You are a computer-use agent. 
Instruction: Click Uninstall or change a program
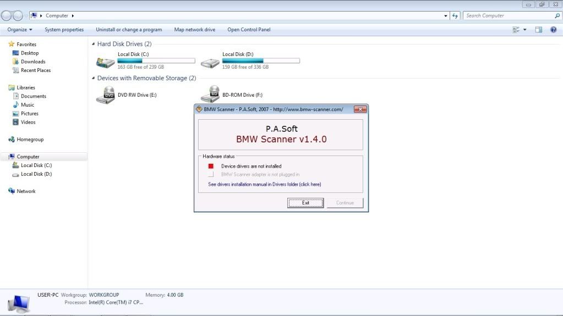pyautogui.click(x=129, y=30)
